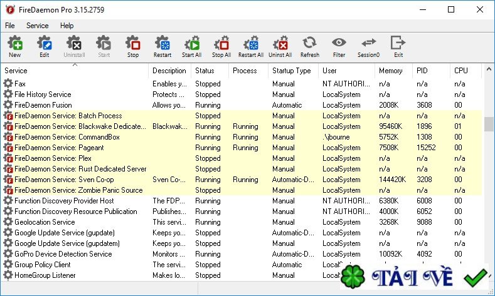This screenshot has height=296, width=495.
Task: Click the icon beside FireDaemon Service: Pageant
Action: (8, 147)
